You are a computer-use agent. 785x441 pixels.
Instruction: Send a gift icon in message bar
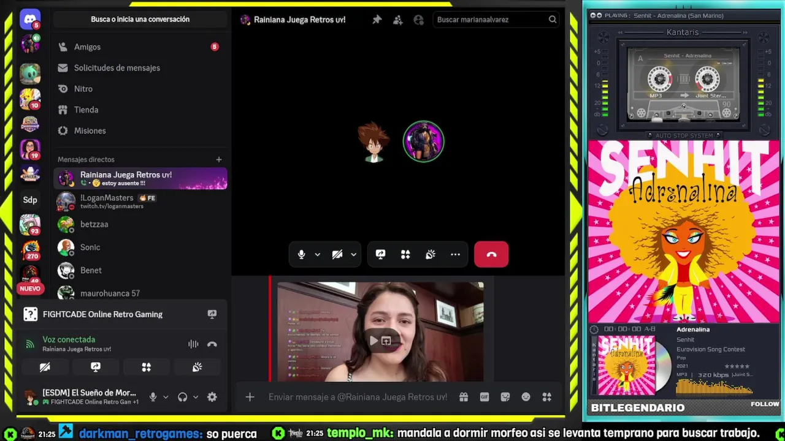(464, 397)
